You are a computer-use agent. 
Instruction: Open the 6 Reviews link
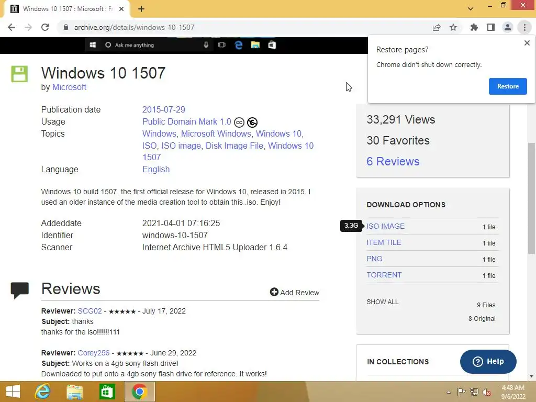(393, 161)
